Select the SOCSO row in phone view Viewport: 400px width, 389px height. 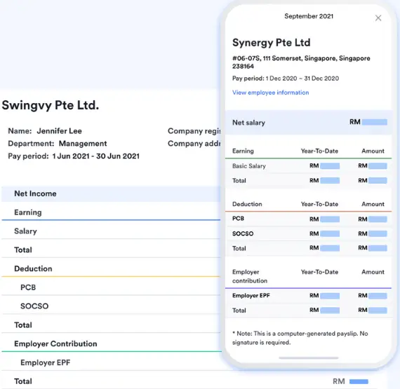coord(308,233)
